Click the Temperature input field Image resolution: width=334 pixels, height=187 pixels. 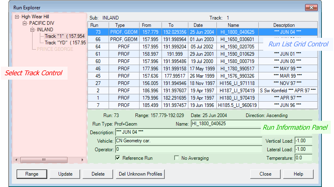coord(303,158)
